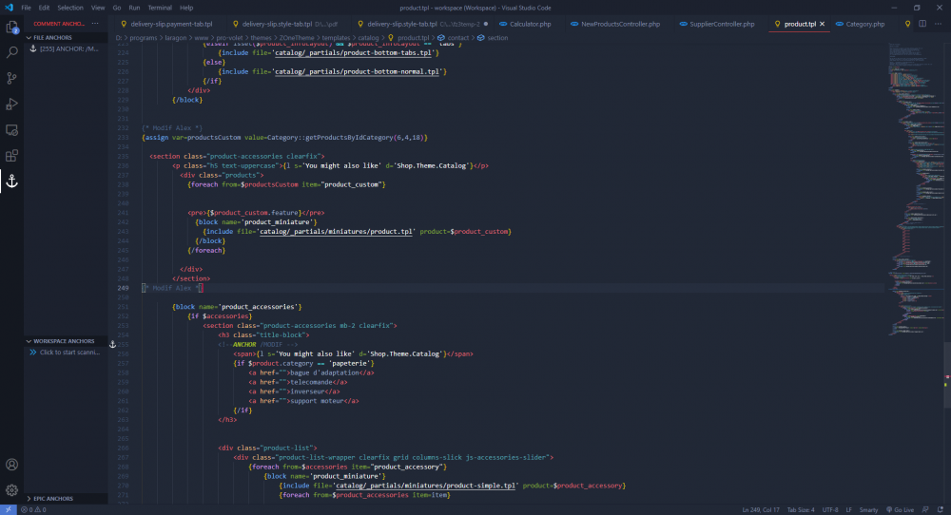
Task: Open the feedback icon in status bar
Action: point(925,509)
